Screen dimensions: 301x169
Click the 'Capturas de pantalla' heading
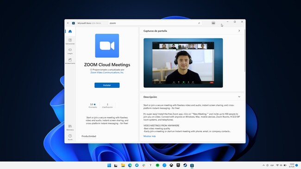point(155,31)
